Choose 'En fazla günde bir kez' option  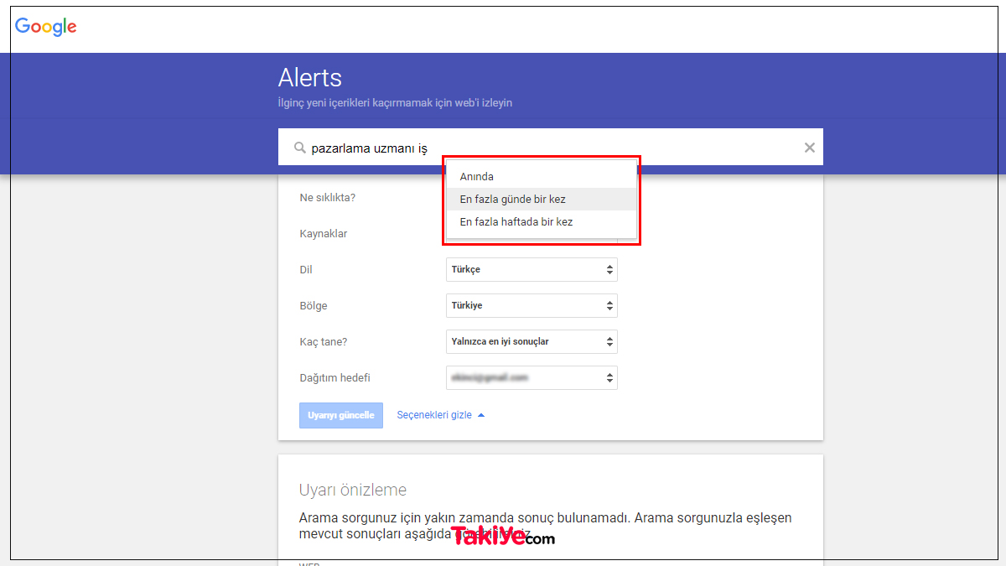coord(542,200)
